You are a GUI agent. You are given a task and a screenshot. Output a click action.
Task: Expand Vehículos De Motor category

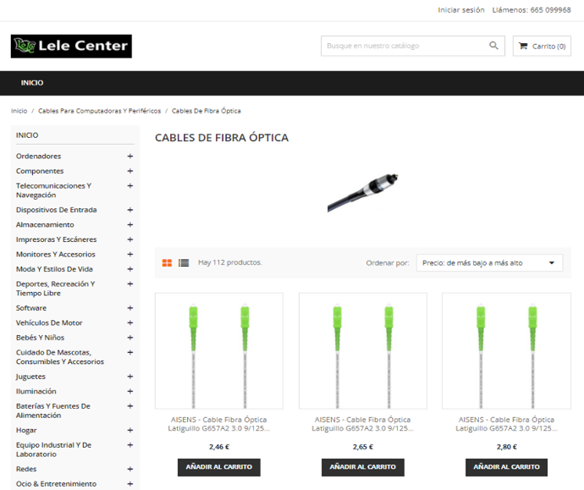click(x=130, y=322)
